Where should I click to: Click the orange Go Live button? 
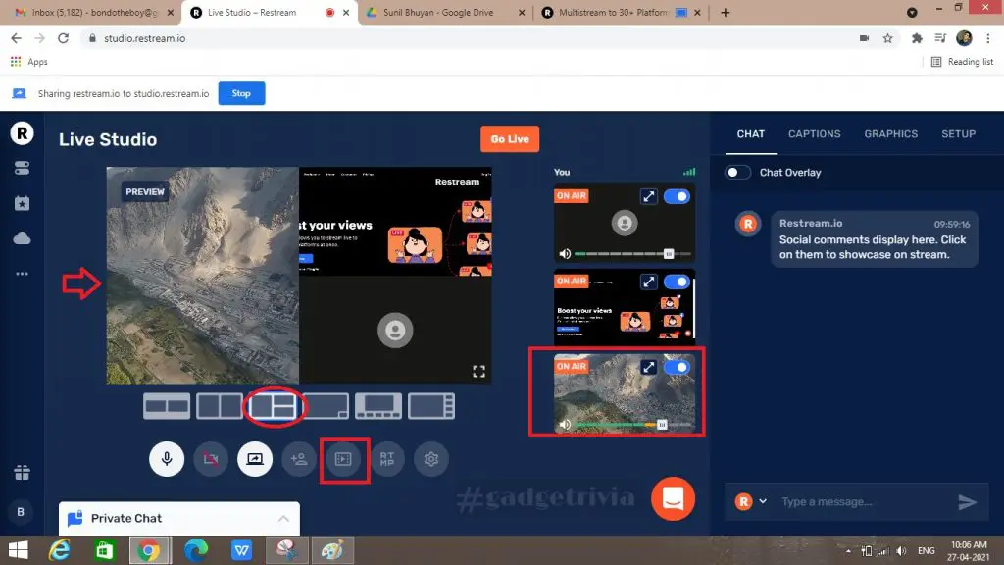pyautogui.click(x=510, y=139)
